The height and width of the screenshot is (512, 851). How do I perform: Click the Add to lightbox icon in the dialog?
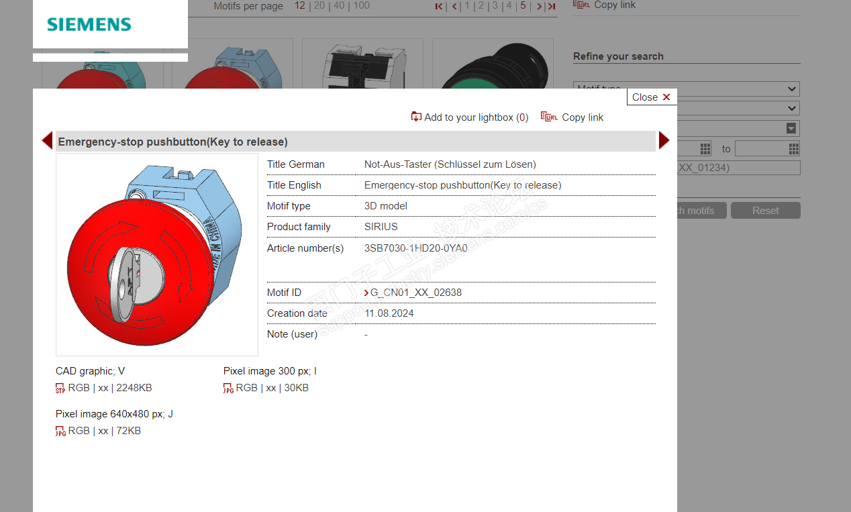point(416,117)
